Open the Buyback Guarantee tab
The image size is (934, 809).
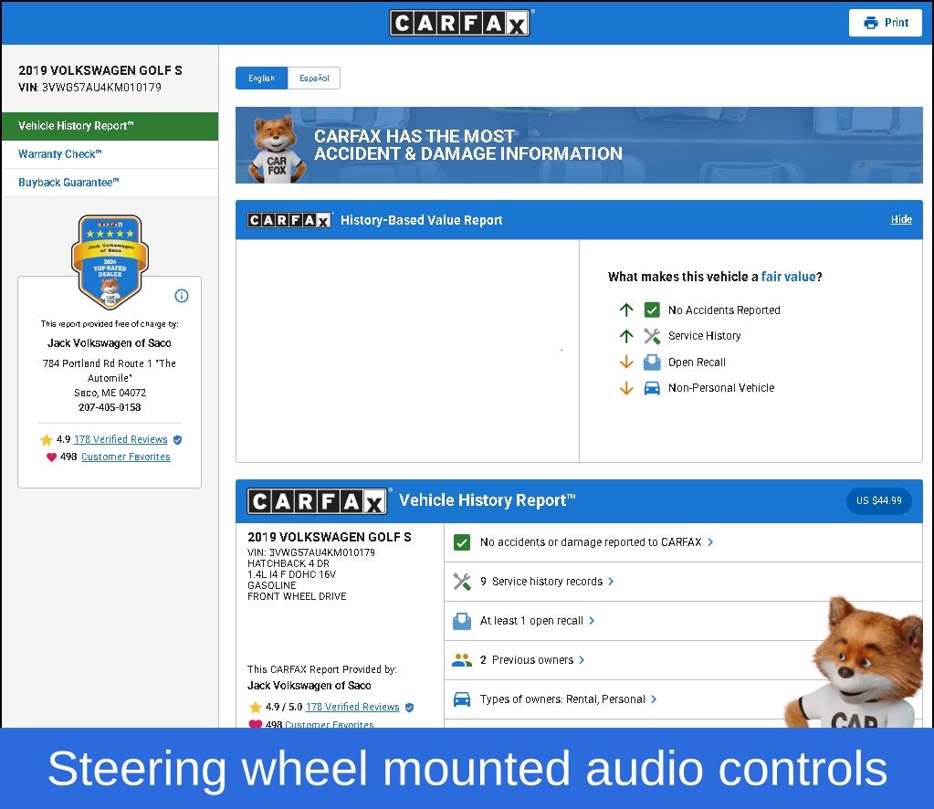click(68, 183)
